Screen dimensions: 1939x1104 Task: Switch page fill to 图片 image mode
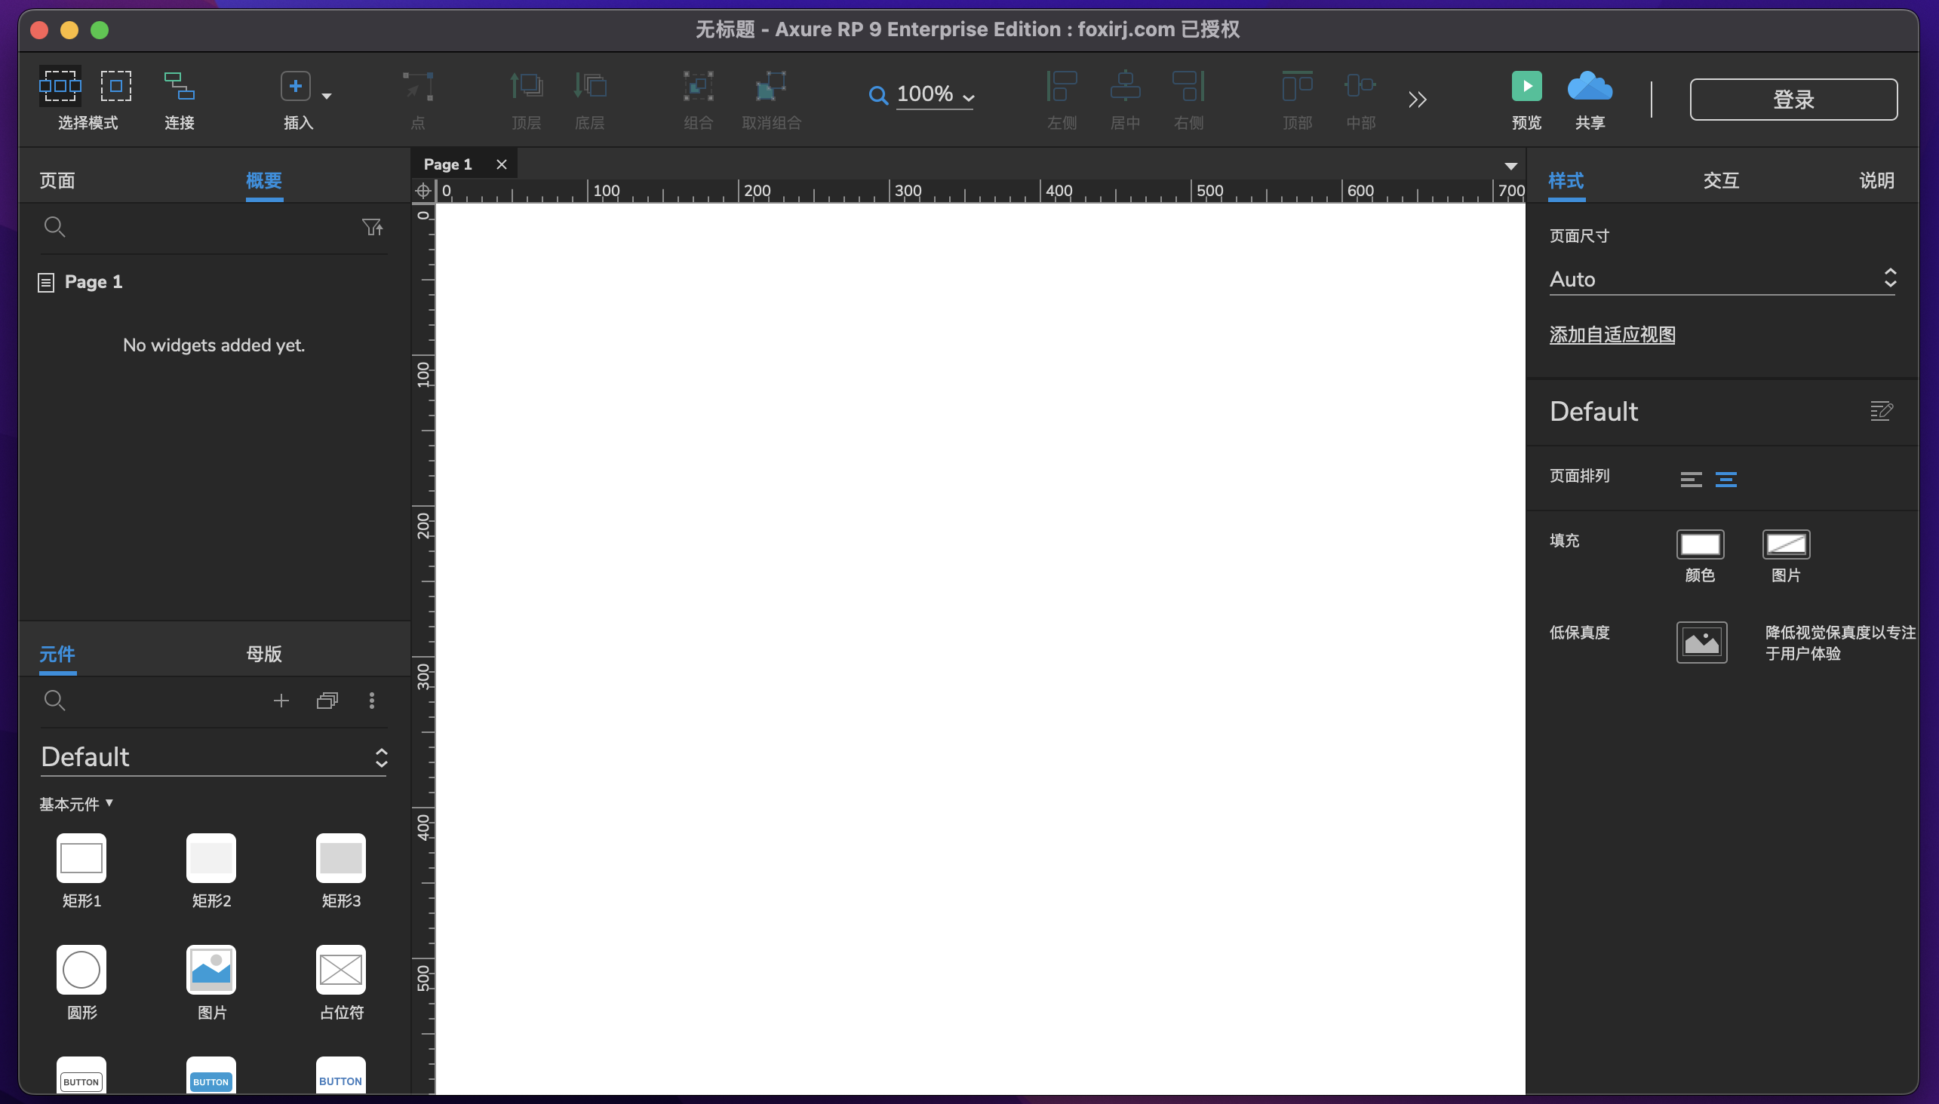pyautogui.click(x=1785, y=544)
